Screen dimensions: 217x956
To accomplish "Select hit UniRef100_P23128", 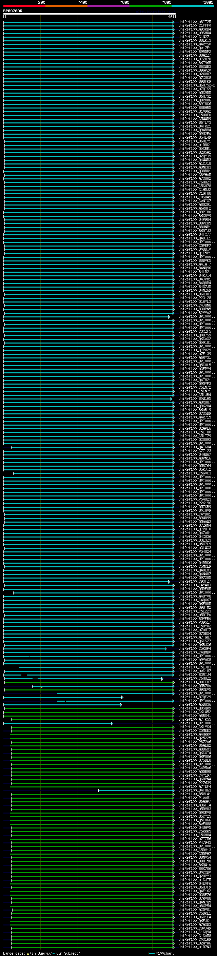I will (x=195, y=298).
